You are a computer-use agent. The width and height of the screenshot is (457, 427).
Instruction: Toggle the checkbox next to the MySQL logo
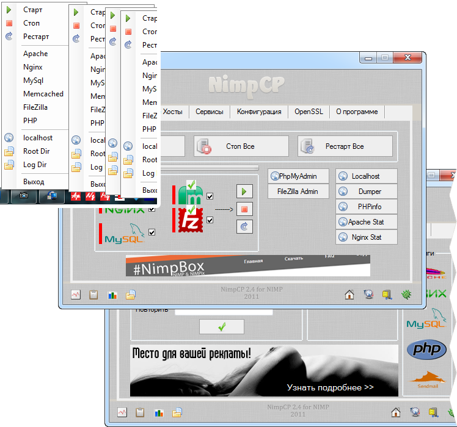tap(152, 232)
